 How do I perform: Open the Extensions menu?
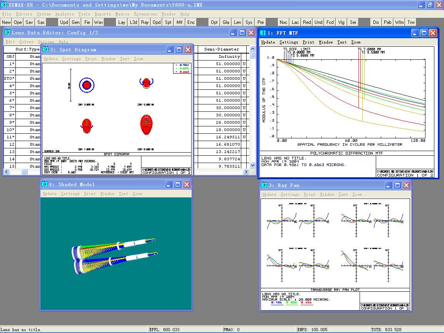pos(145,14)
